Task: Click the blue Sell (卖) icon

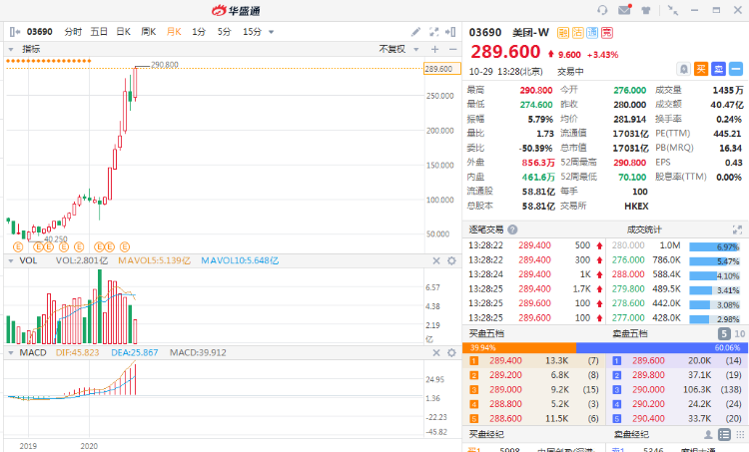Action: pos(719,69)
